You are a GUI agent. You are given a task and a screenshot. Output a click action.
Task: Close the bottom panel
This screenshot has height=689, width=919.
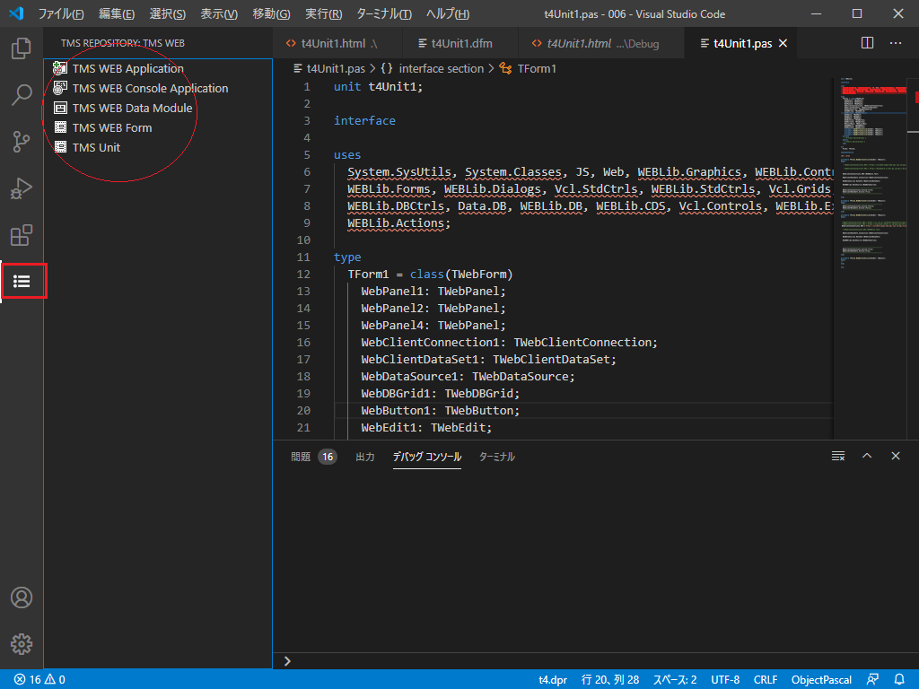pos(896,456)
